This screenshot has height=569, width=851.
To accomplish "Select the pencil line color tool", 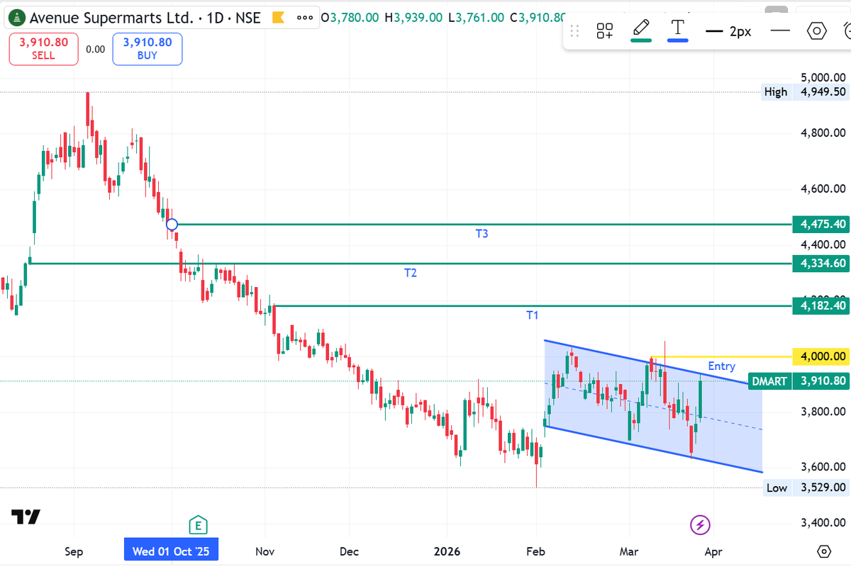I will pyautogui.click(x=641, y=28).
